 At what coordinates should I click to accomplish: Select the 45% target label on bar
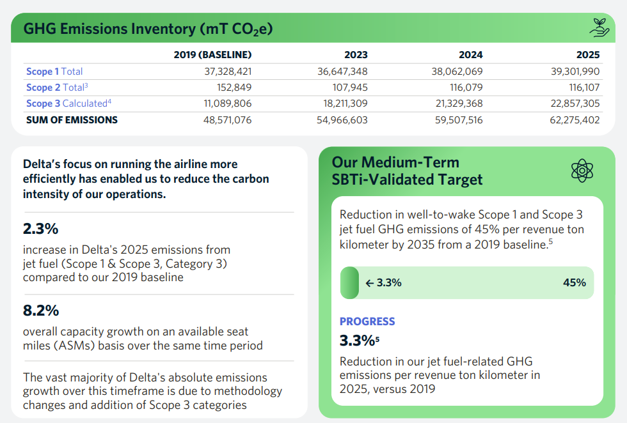point(575,283)
